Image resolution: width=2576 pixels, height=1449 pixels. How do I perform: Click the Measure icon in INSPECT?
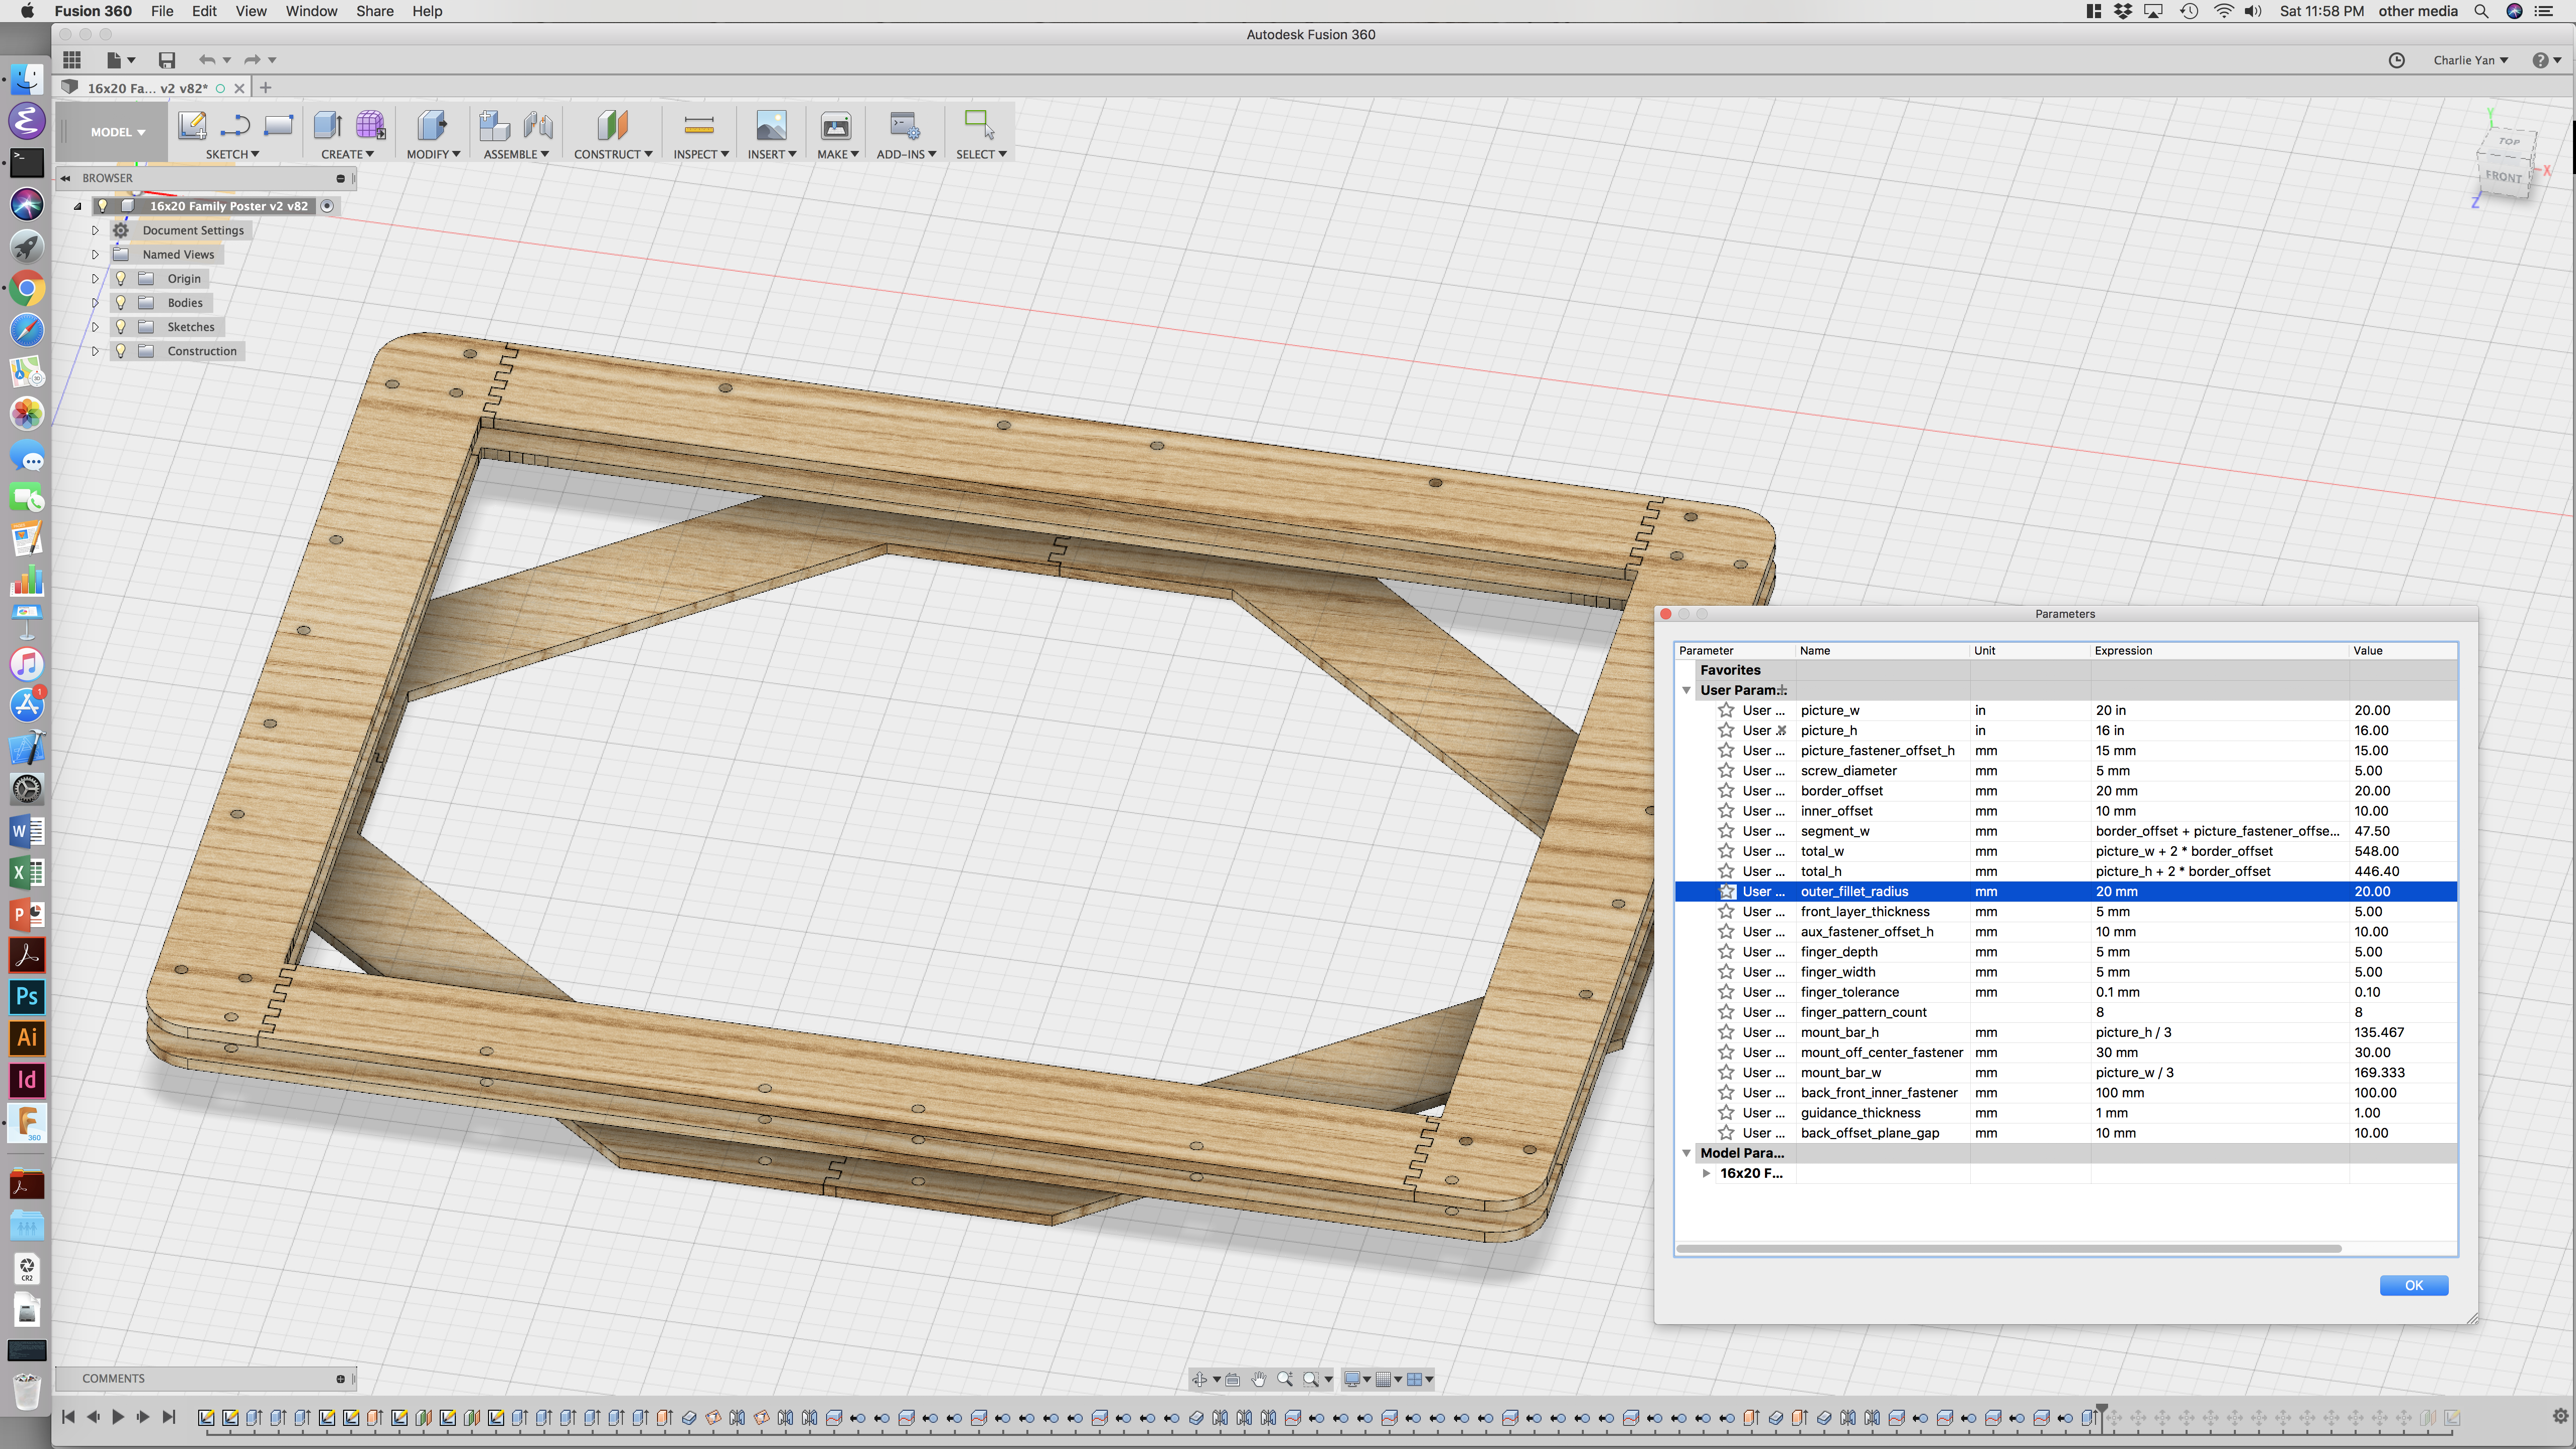[699, 125]
